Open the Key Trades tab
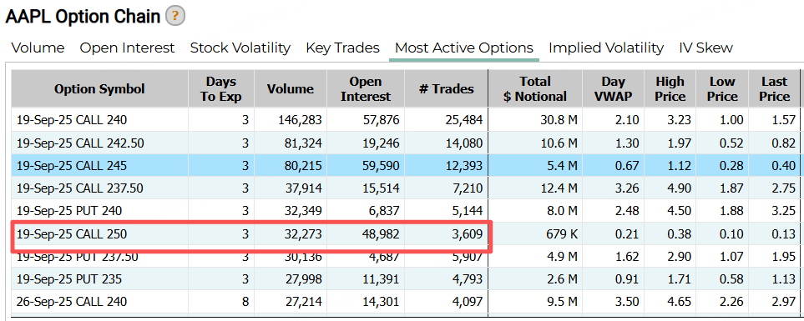The height and width of the screenshot is (321, 804). 342,48
